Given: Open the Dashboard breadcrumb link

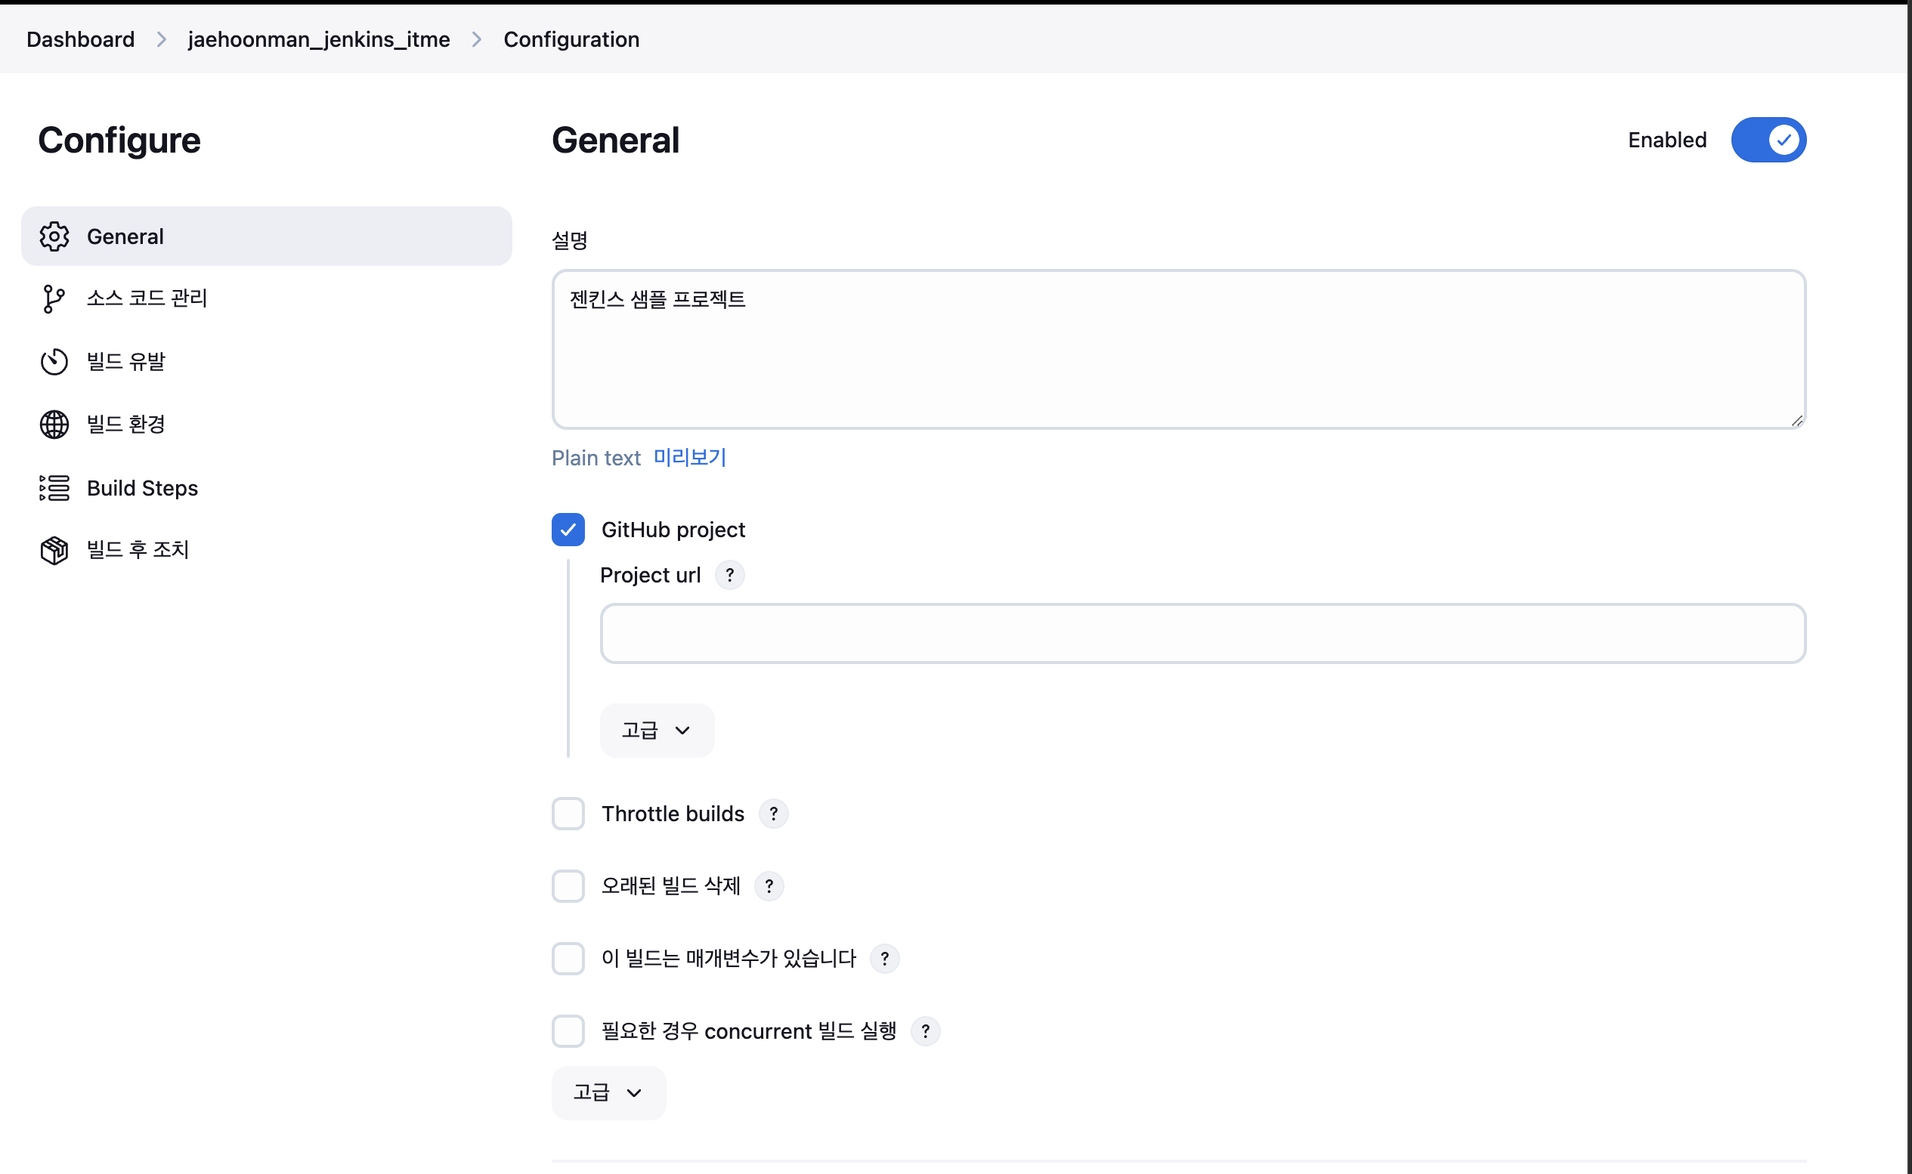Looking at the screenshot, I should point(81,39).
